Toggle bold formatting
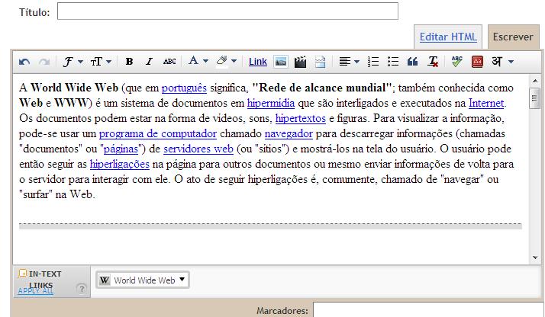This screenshot has width=545, height=317. click(x=129, y=62)
